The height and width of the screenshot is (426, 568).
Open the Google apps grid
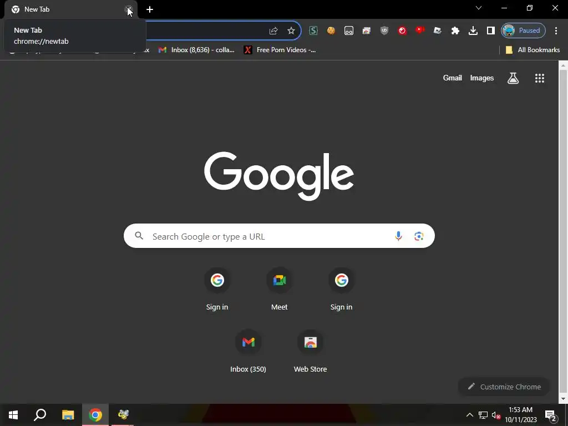(x=539, y=78)
